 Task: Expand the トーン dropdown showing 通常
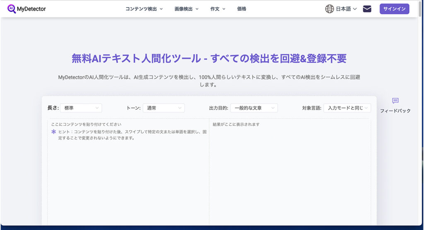coord(164,108)
